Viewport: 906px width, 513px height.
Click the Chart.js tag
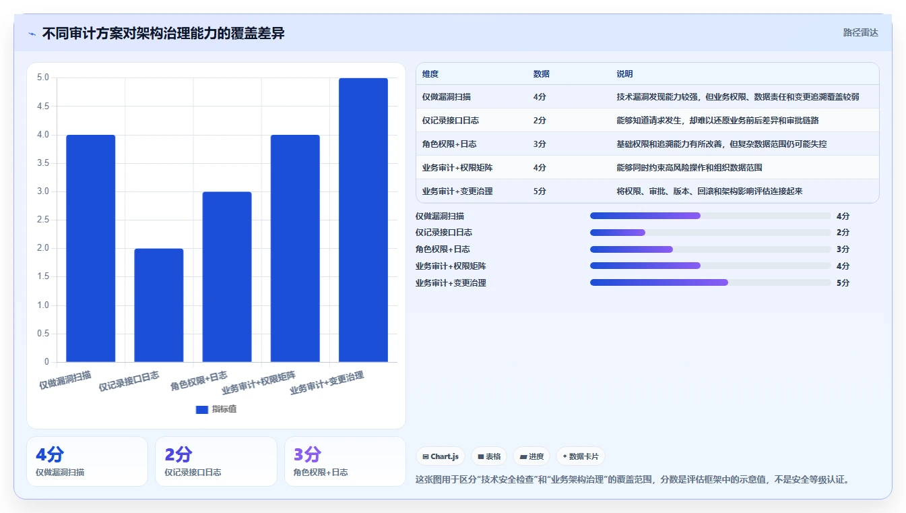pos(441,456)
